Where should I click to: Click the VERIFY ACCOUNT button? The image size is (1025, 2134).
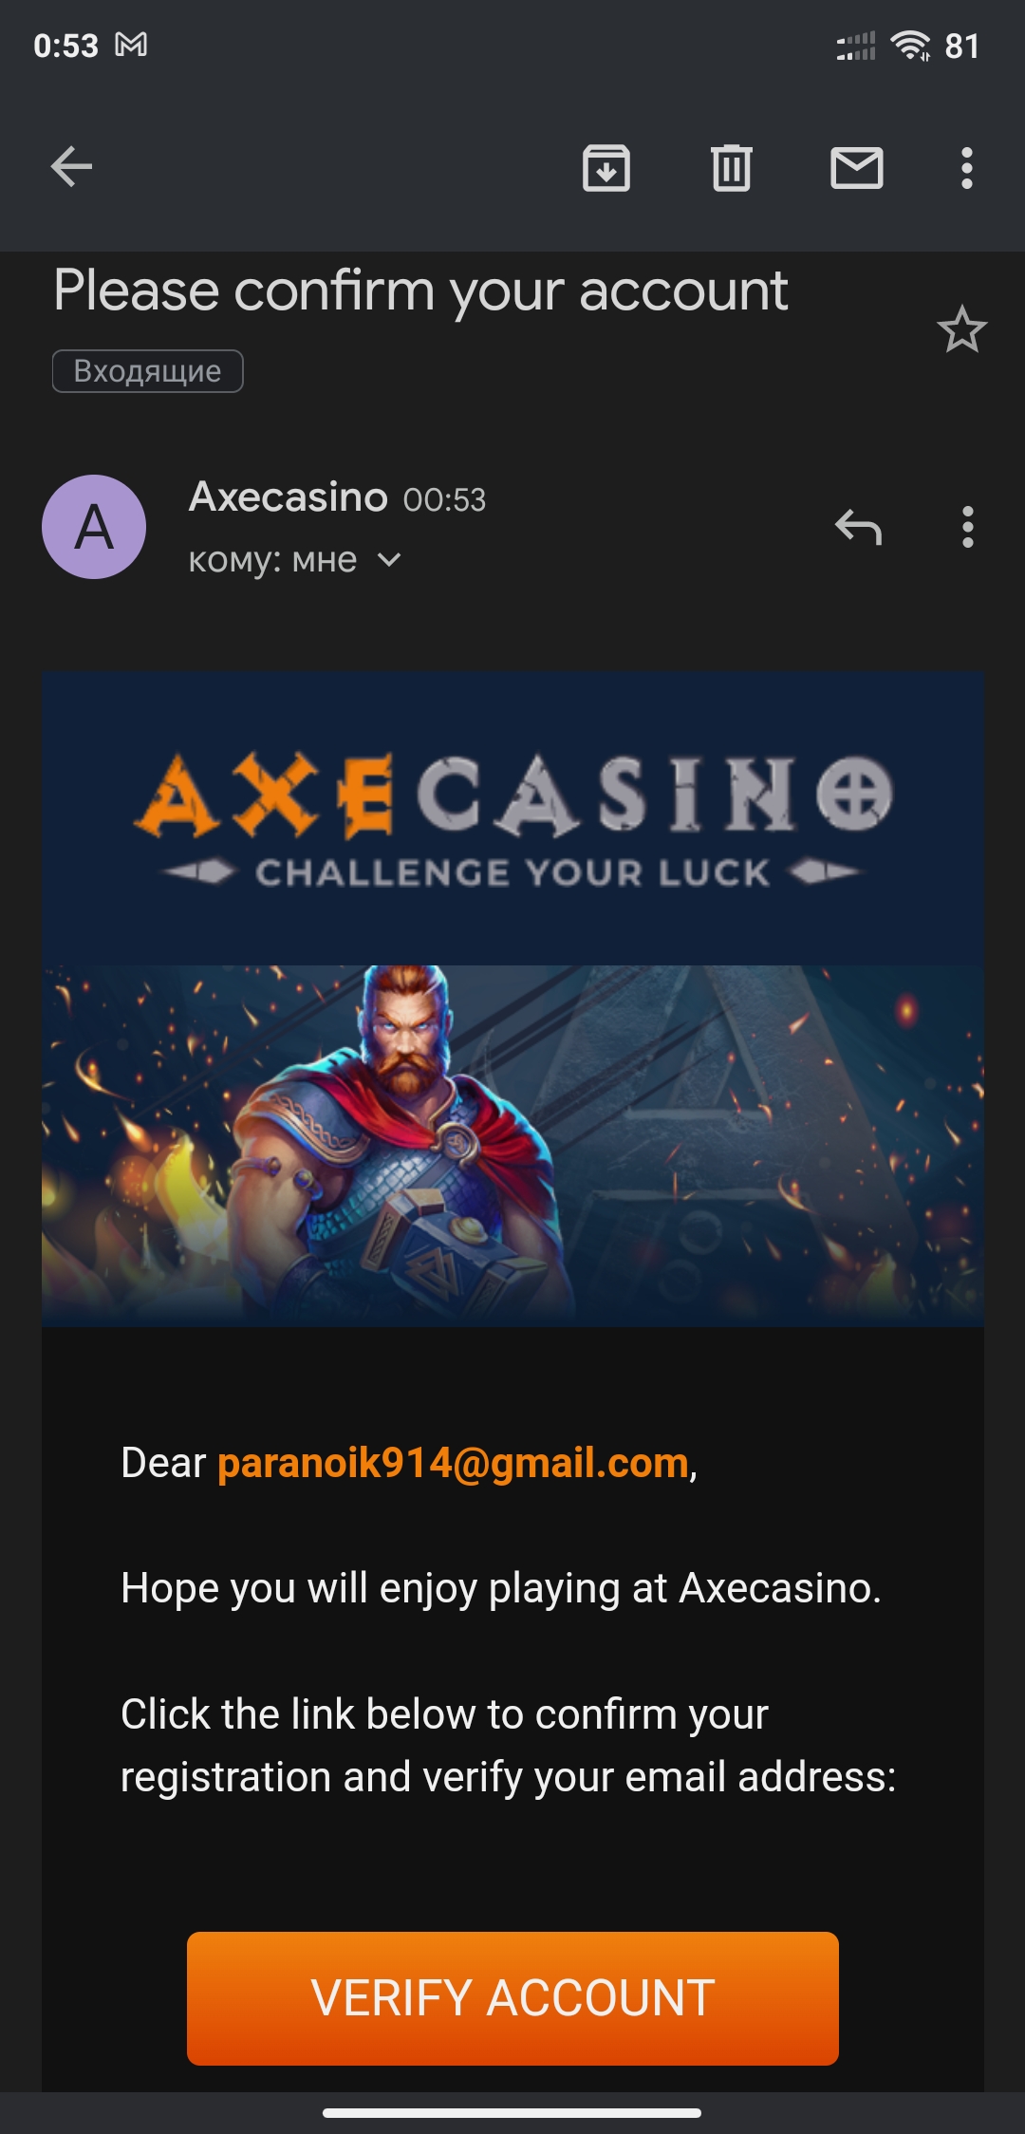point(512,1998)
